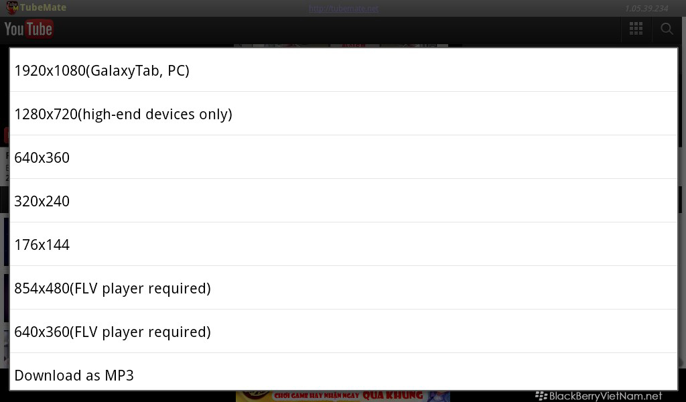Choose the 176x144 resolution entry
This screenshot has width=686, height=402.
pyautogui.click(x=344, y=244)
